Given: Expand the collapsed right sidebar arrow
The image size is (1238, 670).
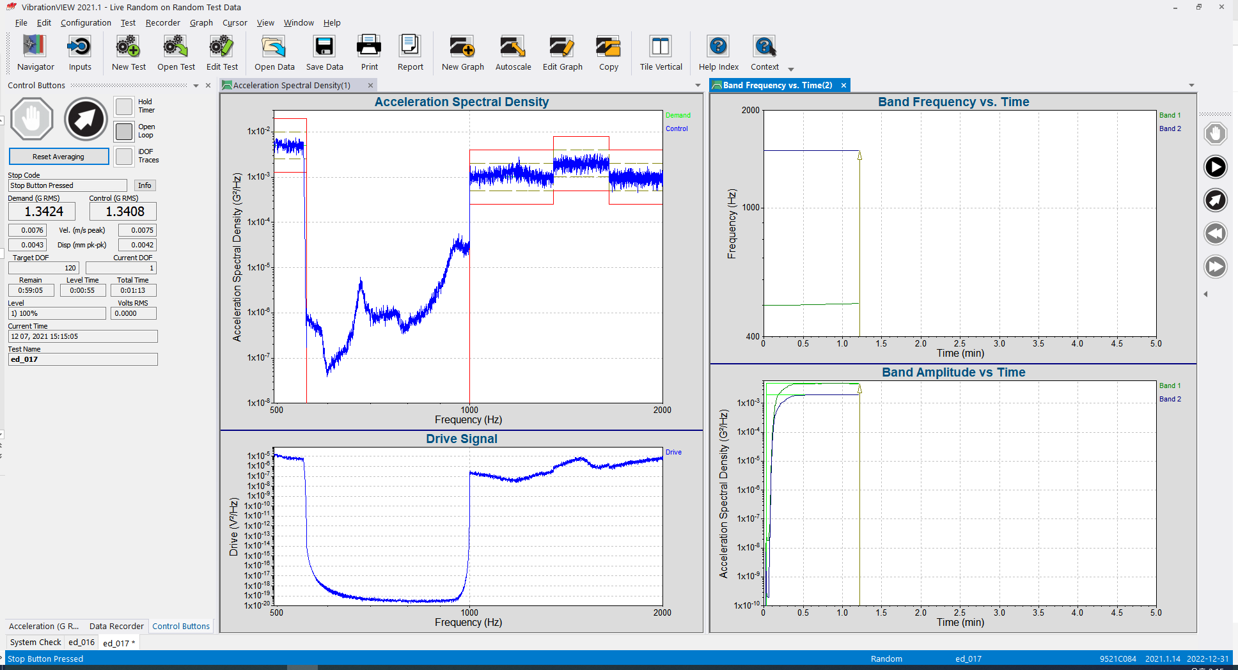Looking at the screenshot, I should click(1205, 294).
